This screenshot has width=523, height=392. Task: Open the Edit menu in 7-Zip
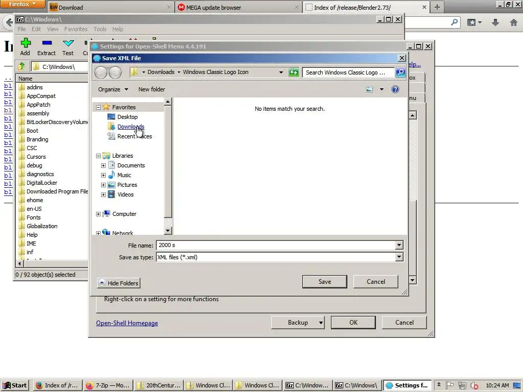pyautogui.click(x=36, y=29)
